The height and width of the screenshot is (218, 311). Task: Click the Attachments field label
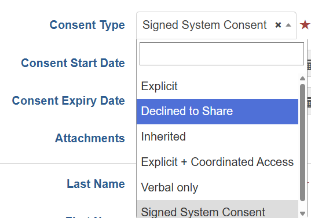[x=90, y=138]
